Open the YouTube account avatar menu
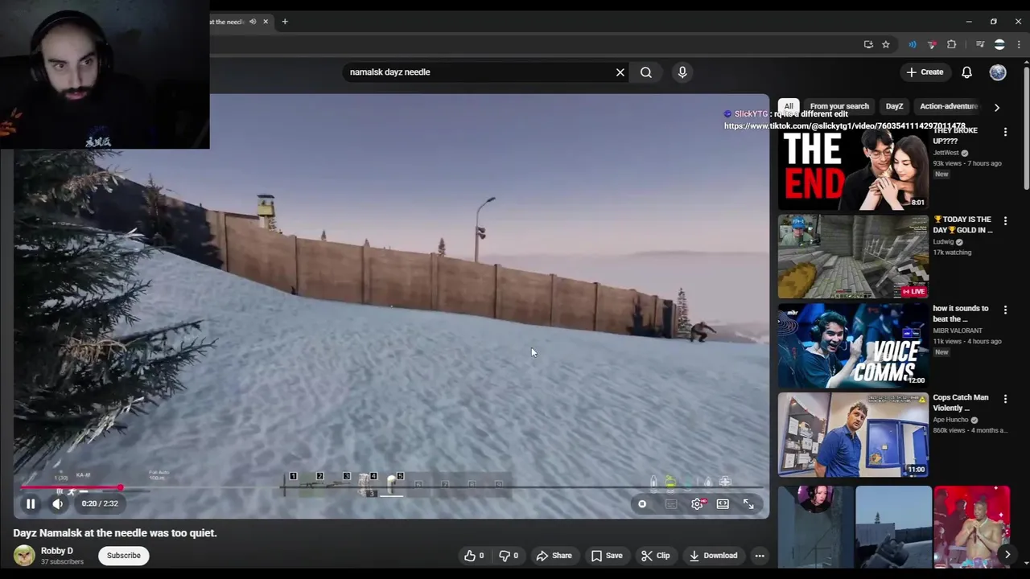 coord(998,72)
